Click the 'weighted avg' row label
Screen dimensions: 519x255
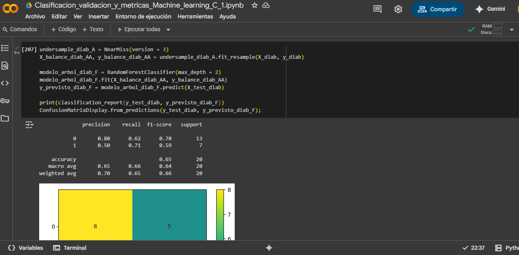click(58, 173)
